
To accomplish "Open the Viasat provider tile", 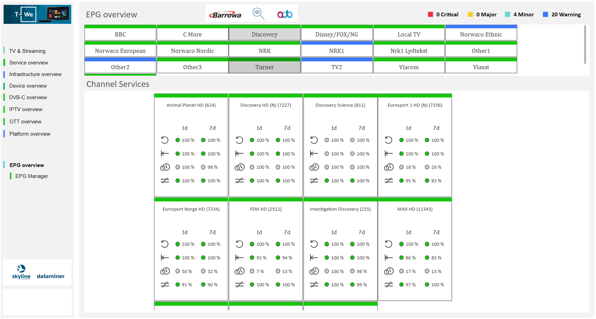I will click(481, 66).
